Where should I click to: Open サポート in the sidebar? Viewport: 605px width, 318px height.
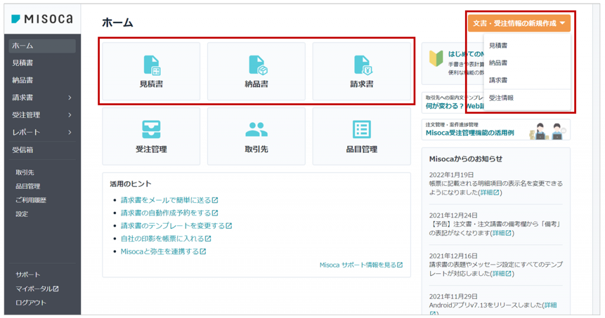pos(28,275)
